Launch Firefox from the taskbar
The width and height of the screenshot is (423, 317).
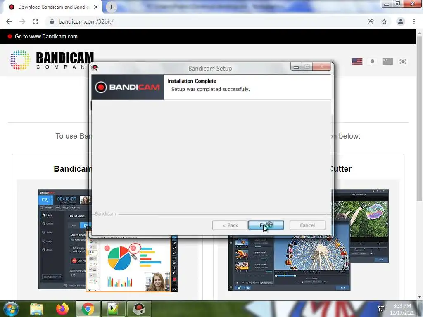click(x=62, y=309)
